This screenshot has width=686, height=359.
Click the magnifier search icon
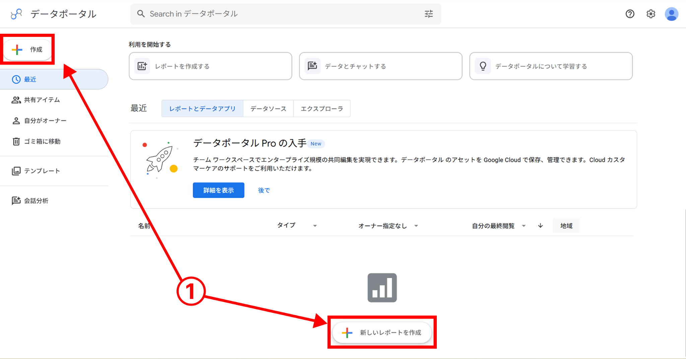point(141,14)
